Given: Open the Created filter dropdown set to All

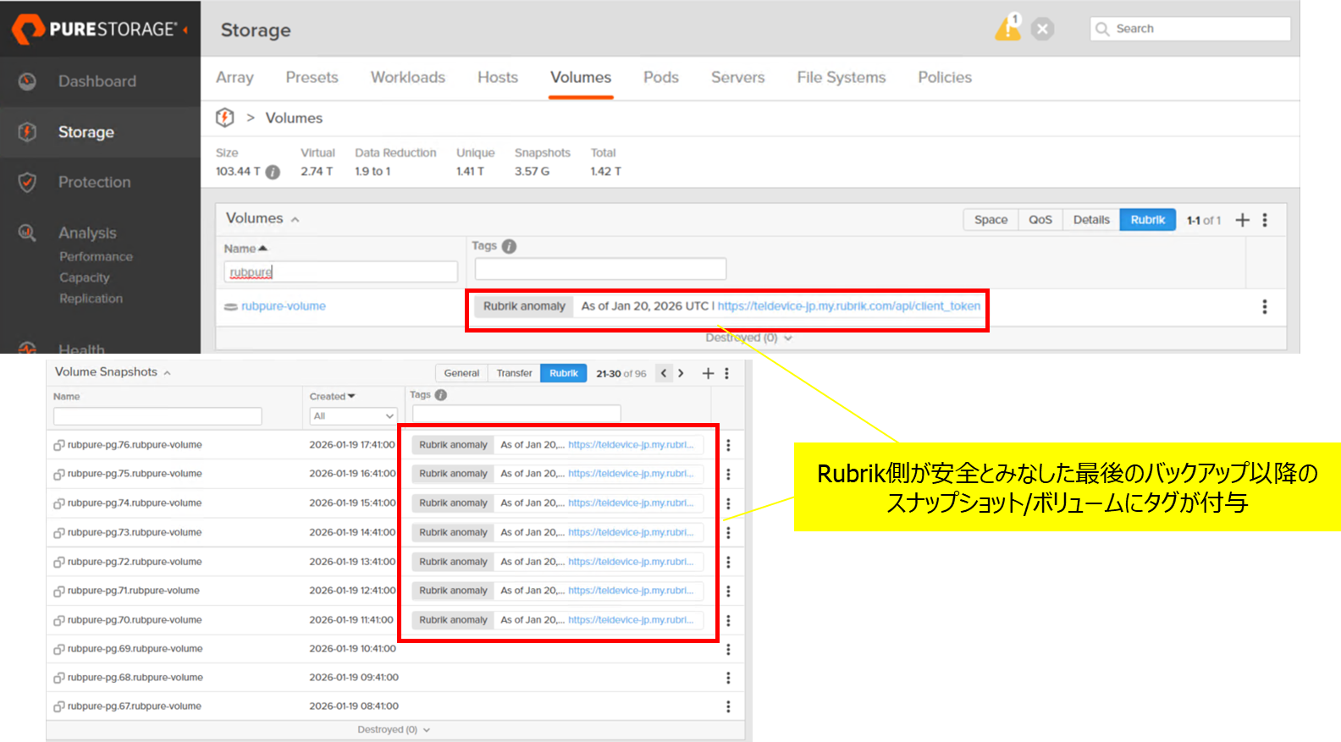Looking at the screenshot, I should [x=353, y=416].
